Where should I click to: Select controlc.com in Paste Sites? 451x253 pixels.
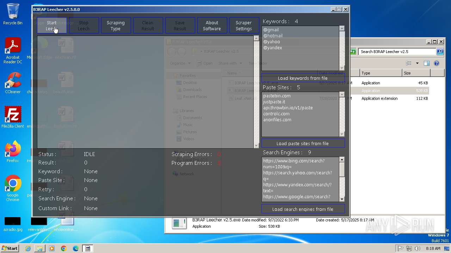click(x=276, y=114)
